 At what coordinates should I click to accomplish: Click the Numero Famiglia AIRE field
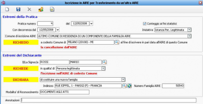click(173, 86)
